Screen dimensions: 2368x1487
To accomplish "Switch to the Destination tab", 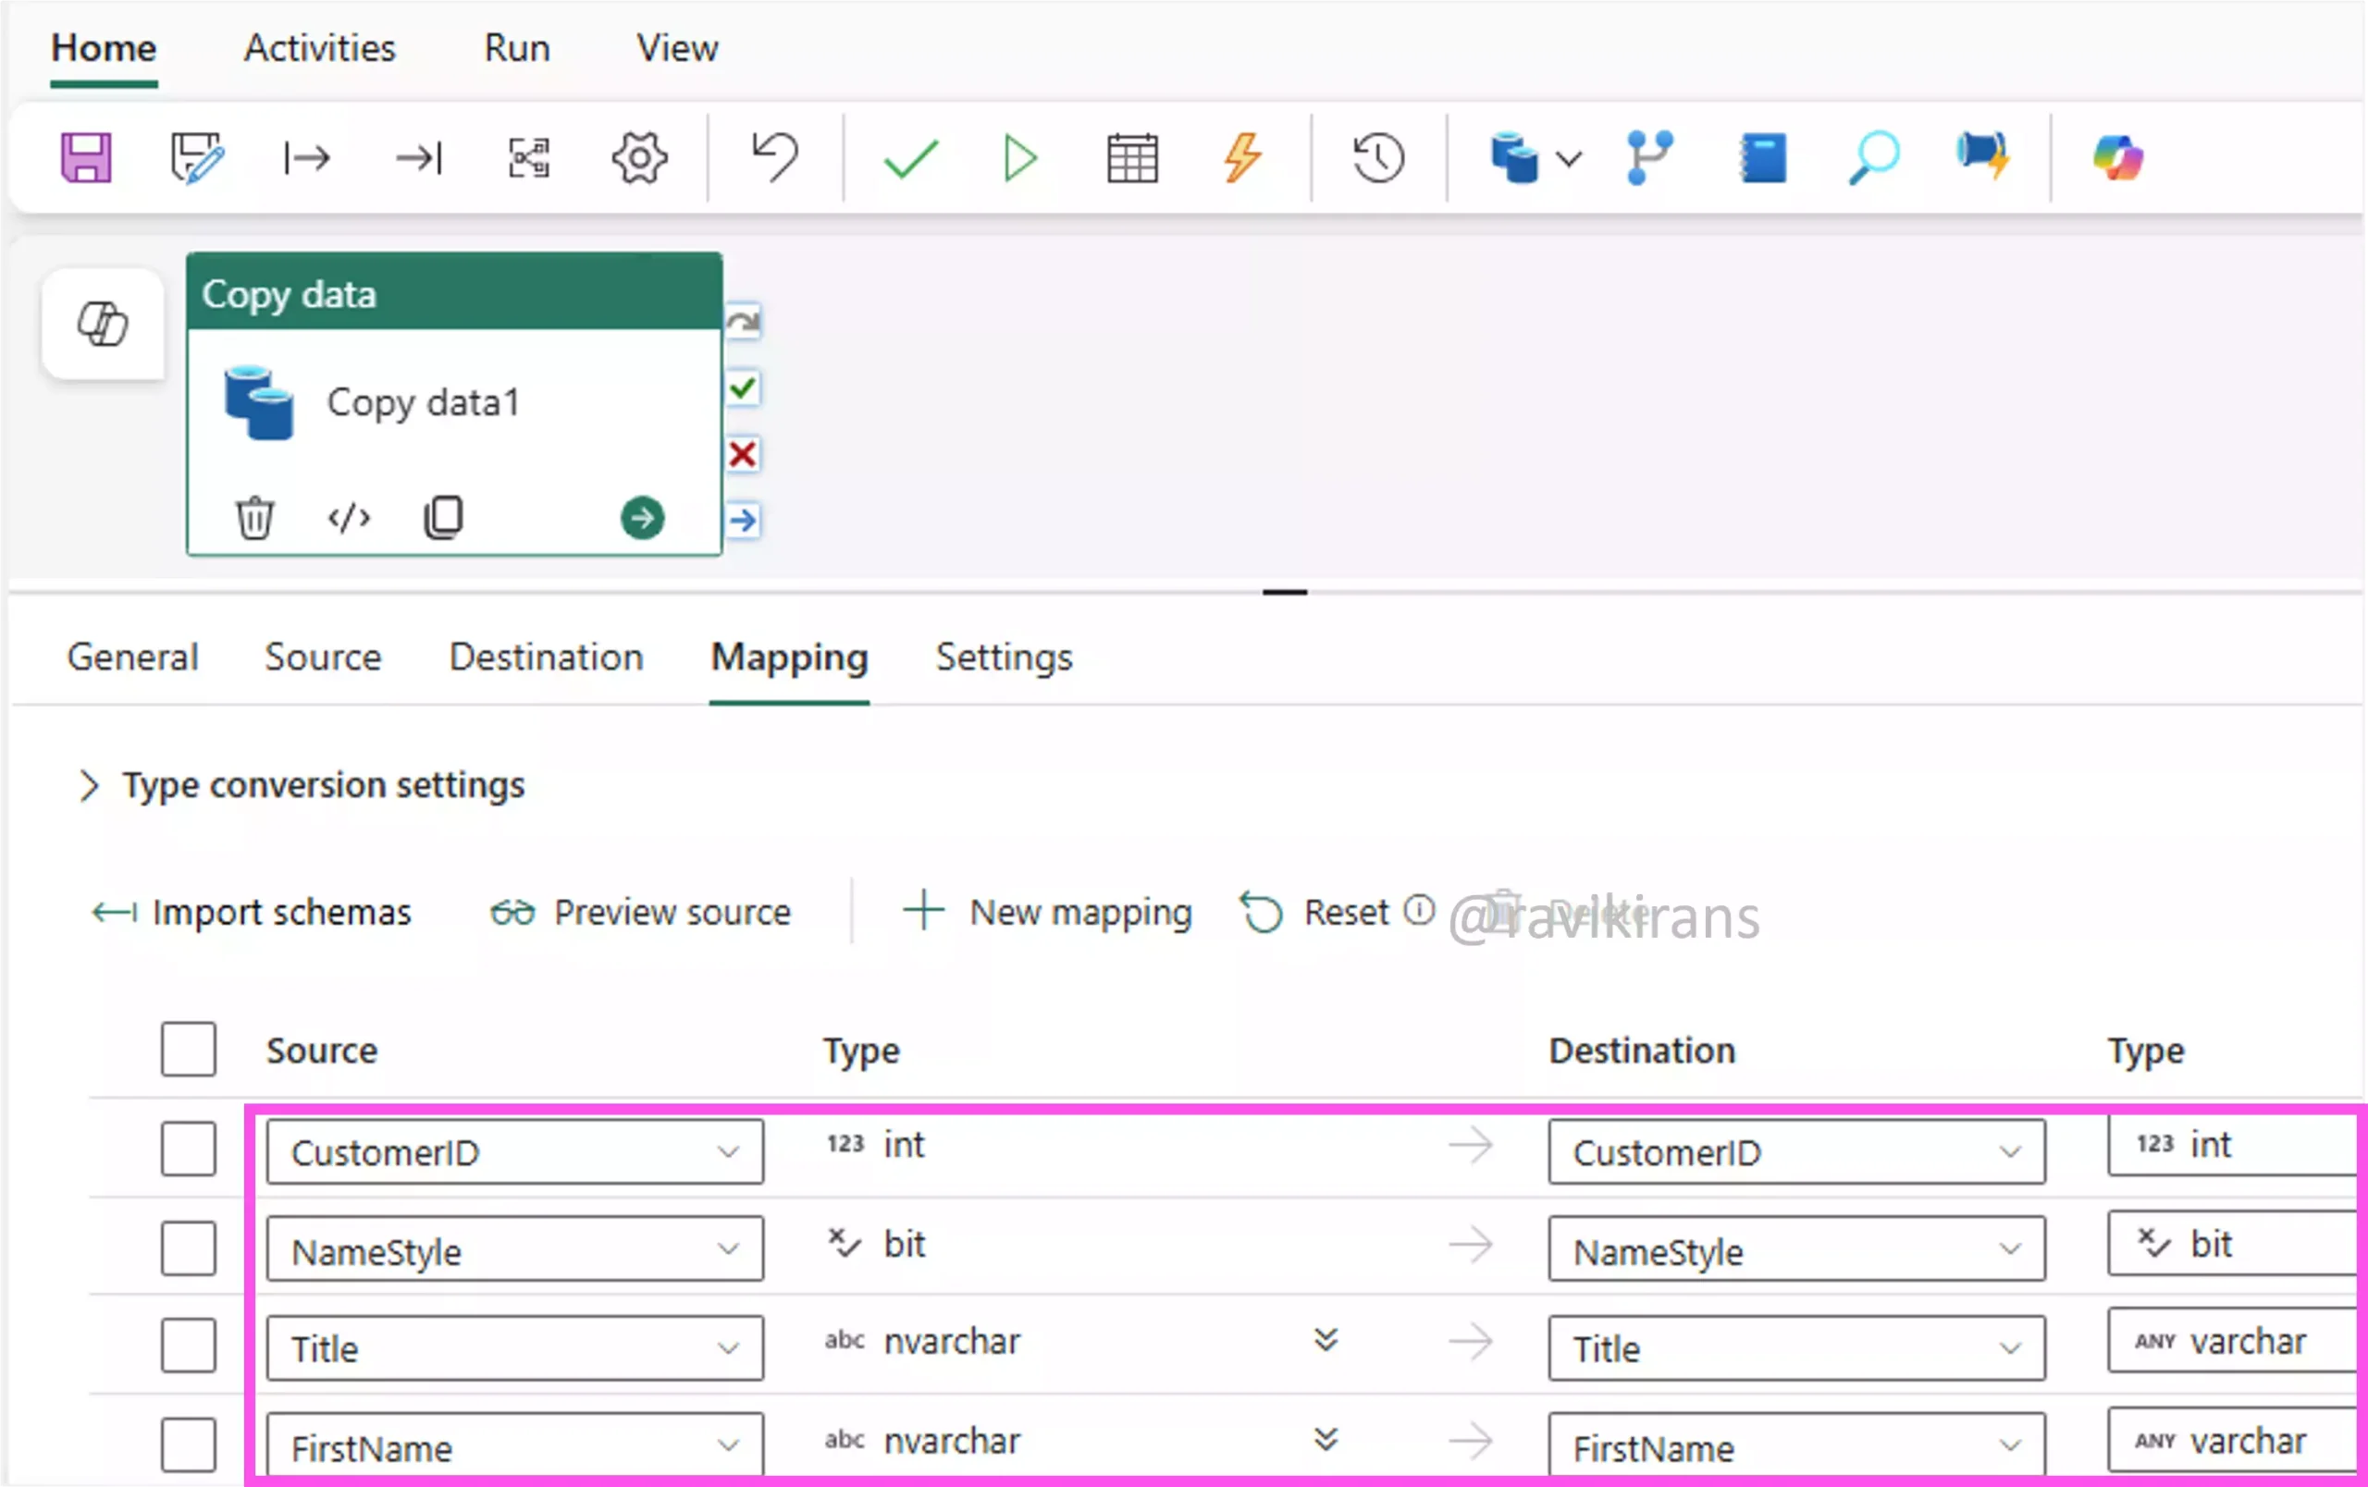I will pos(546,657).
